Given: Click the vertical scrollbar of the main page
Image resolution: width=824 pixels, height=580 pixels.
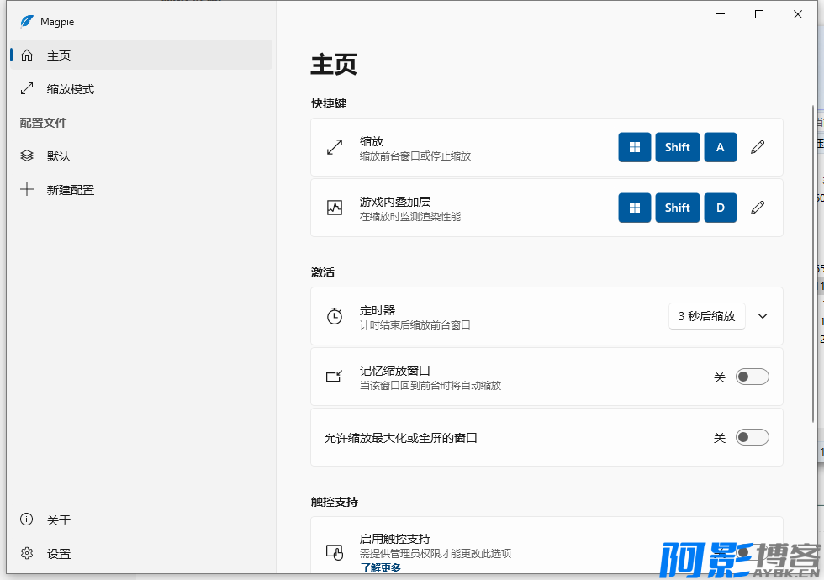Looking at the screenshot, I should coord(813,262).
